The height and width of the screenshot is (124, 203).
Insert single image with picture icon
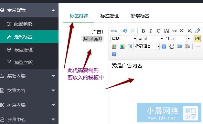114,46
